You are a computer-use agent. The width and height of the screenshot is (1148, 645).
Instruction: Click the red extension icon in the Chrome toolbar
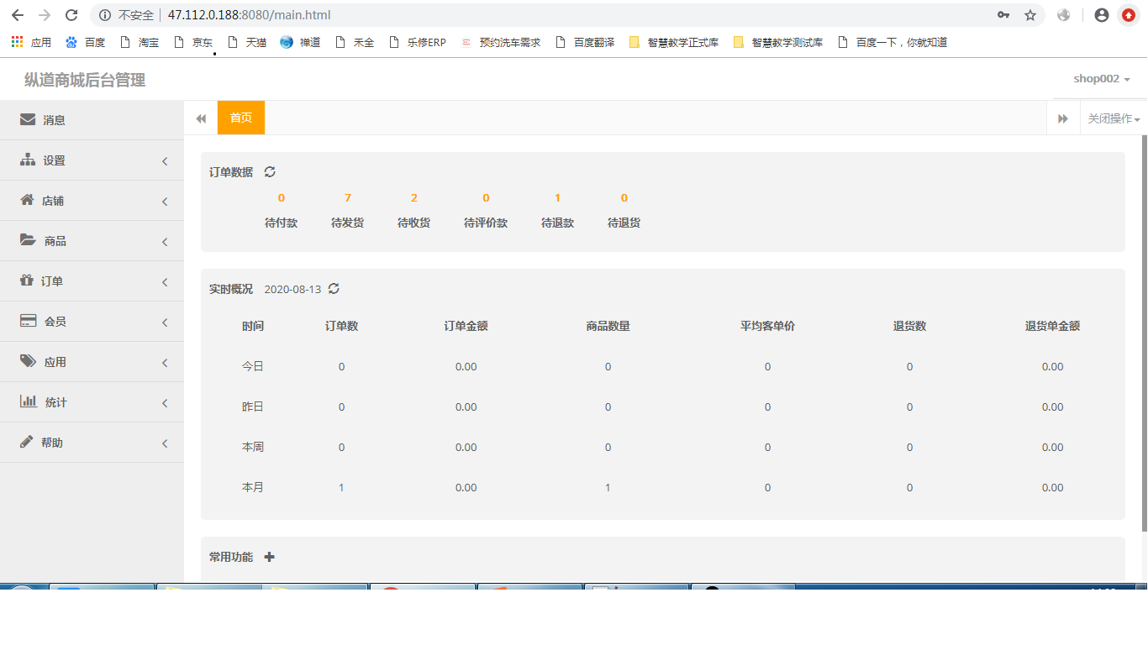pyautogui.click(x=1128, y=15)
